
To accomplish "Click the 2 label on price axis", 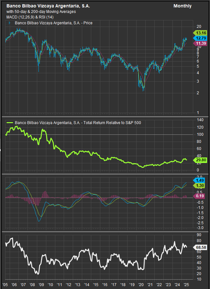I will (x=198, y=93).
